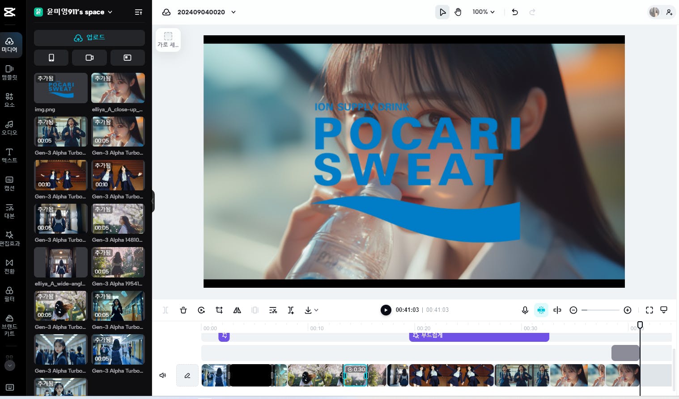The height and width of the screenshot is (399, 679).
Task: Open the 브랜드 키트 brand kit panel
Action: pos(9,325)
